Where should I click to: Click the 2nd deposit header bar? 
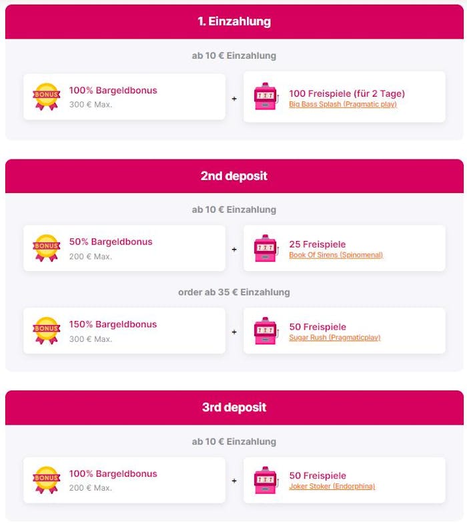point(234,176)
